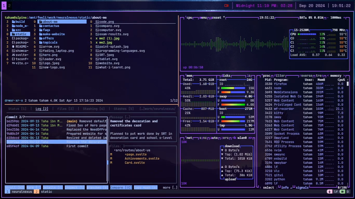Screen dimensions: 355x199
Task: Click the TS icon beside vite config
Action: (x=13, y=63)
